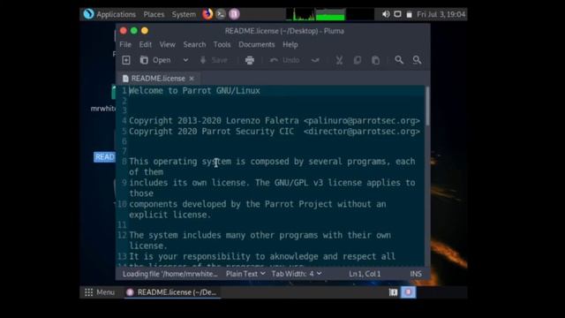Open the Documents menu
This screenshot has width=565, height=318.
tap(257, 45)
